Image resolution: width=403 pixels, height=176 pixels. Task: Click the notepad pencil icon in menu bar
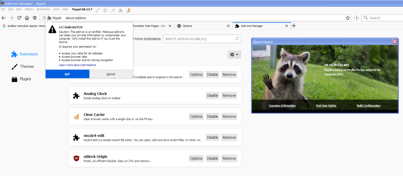(128, 10)
